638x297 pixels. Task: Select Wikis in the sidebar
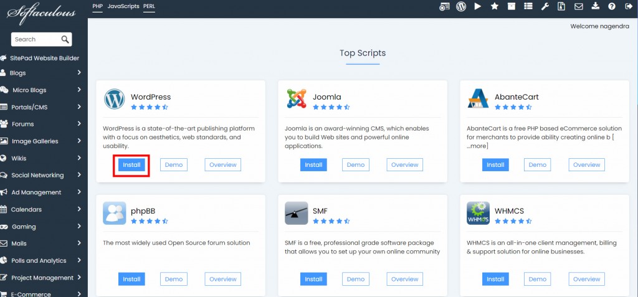click(19, 158)
